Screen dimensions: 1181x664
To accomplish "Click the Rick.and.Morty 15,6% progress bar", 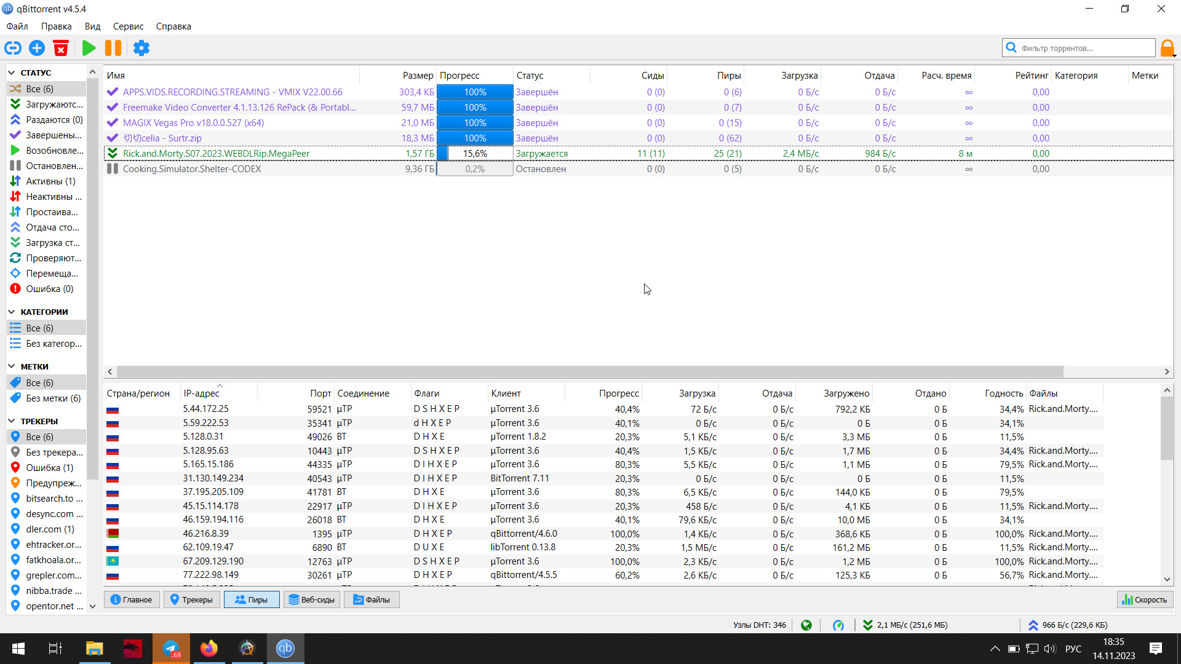I will [475, 154].
